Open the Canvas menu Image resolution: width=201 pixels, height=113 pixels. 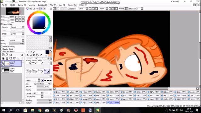(22, 5)
